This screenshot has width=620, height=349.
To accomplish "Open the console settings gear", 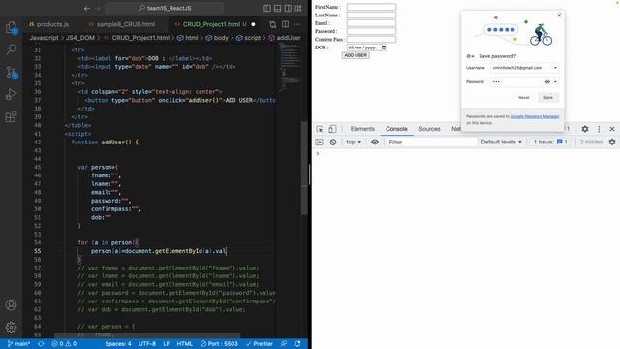I will (x=612, y=142).
